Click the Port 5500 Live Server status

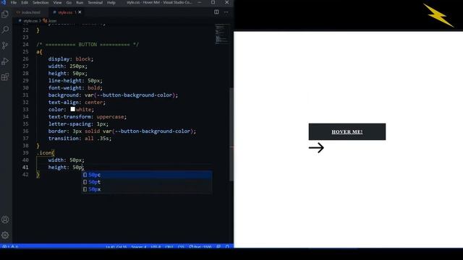click(200, 247)
